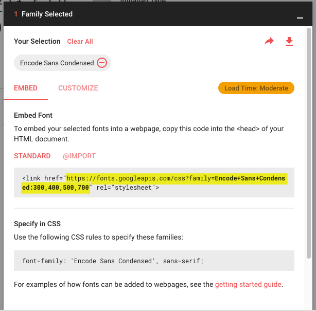Screen dimensions: 316x311
Task: Click rel="stylesheet" text in link code
Action: [x=125, y=188]
